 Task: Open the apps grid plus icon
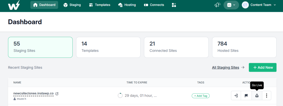click(x=174, y=5)
